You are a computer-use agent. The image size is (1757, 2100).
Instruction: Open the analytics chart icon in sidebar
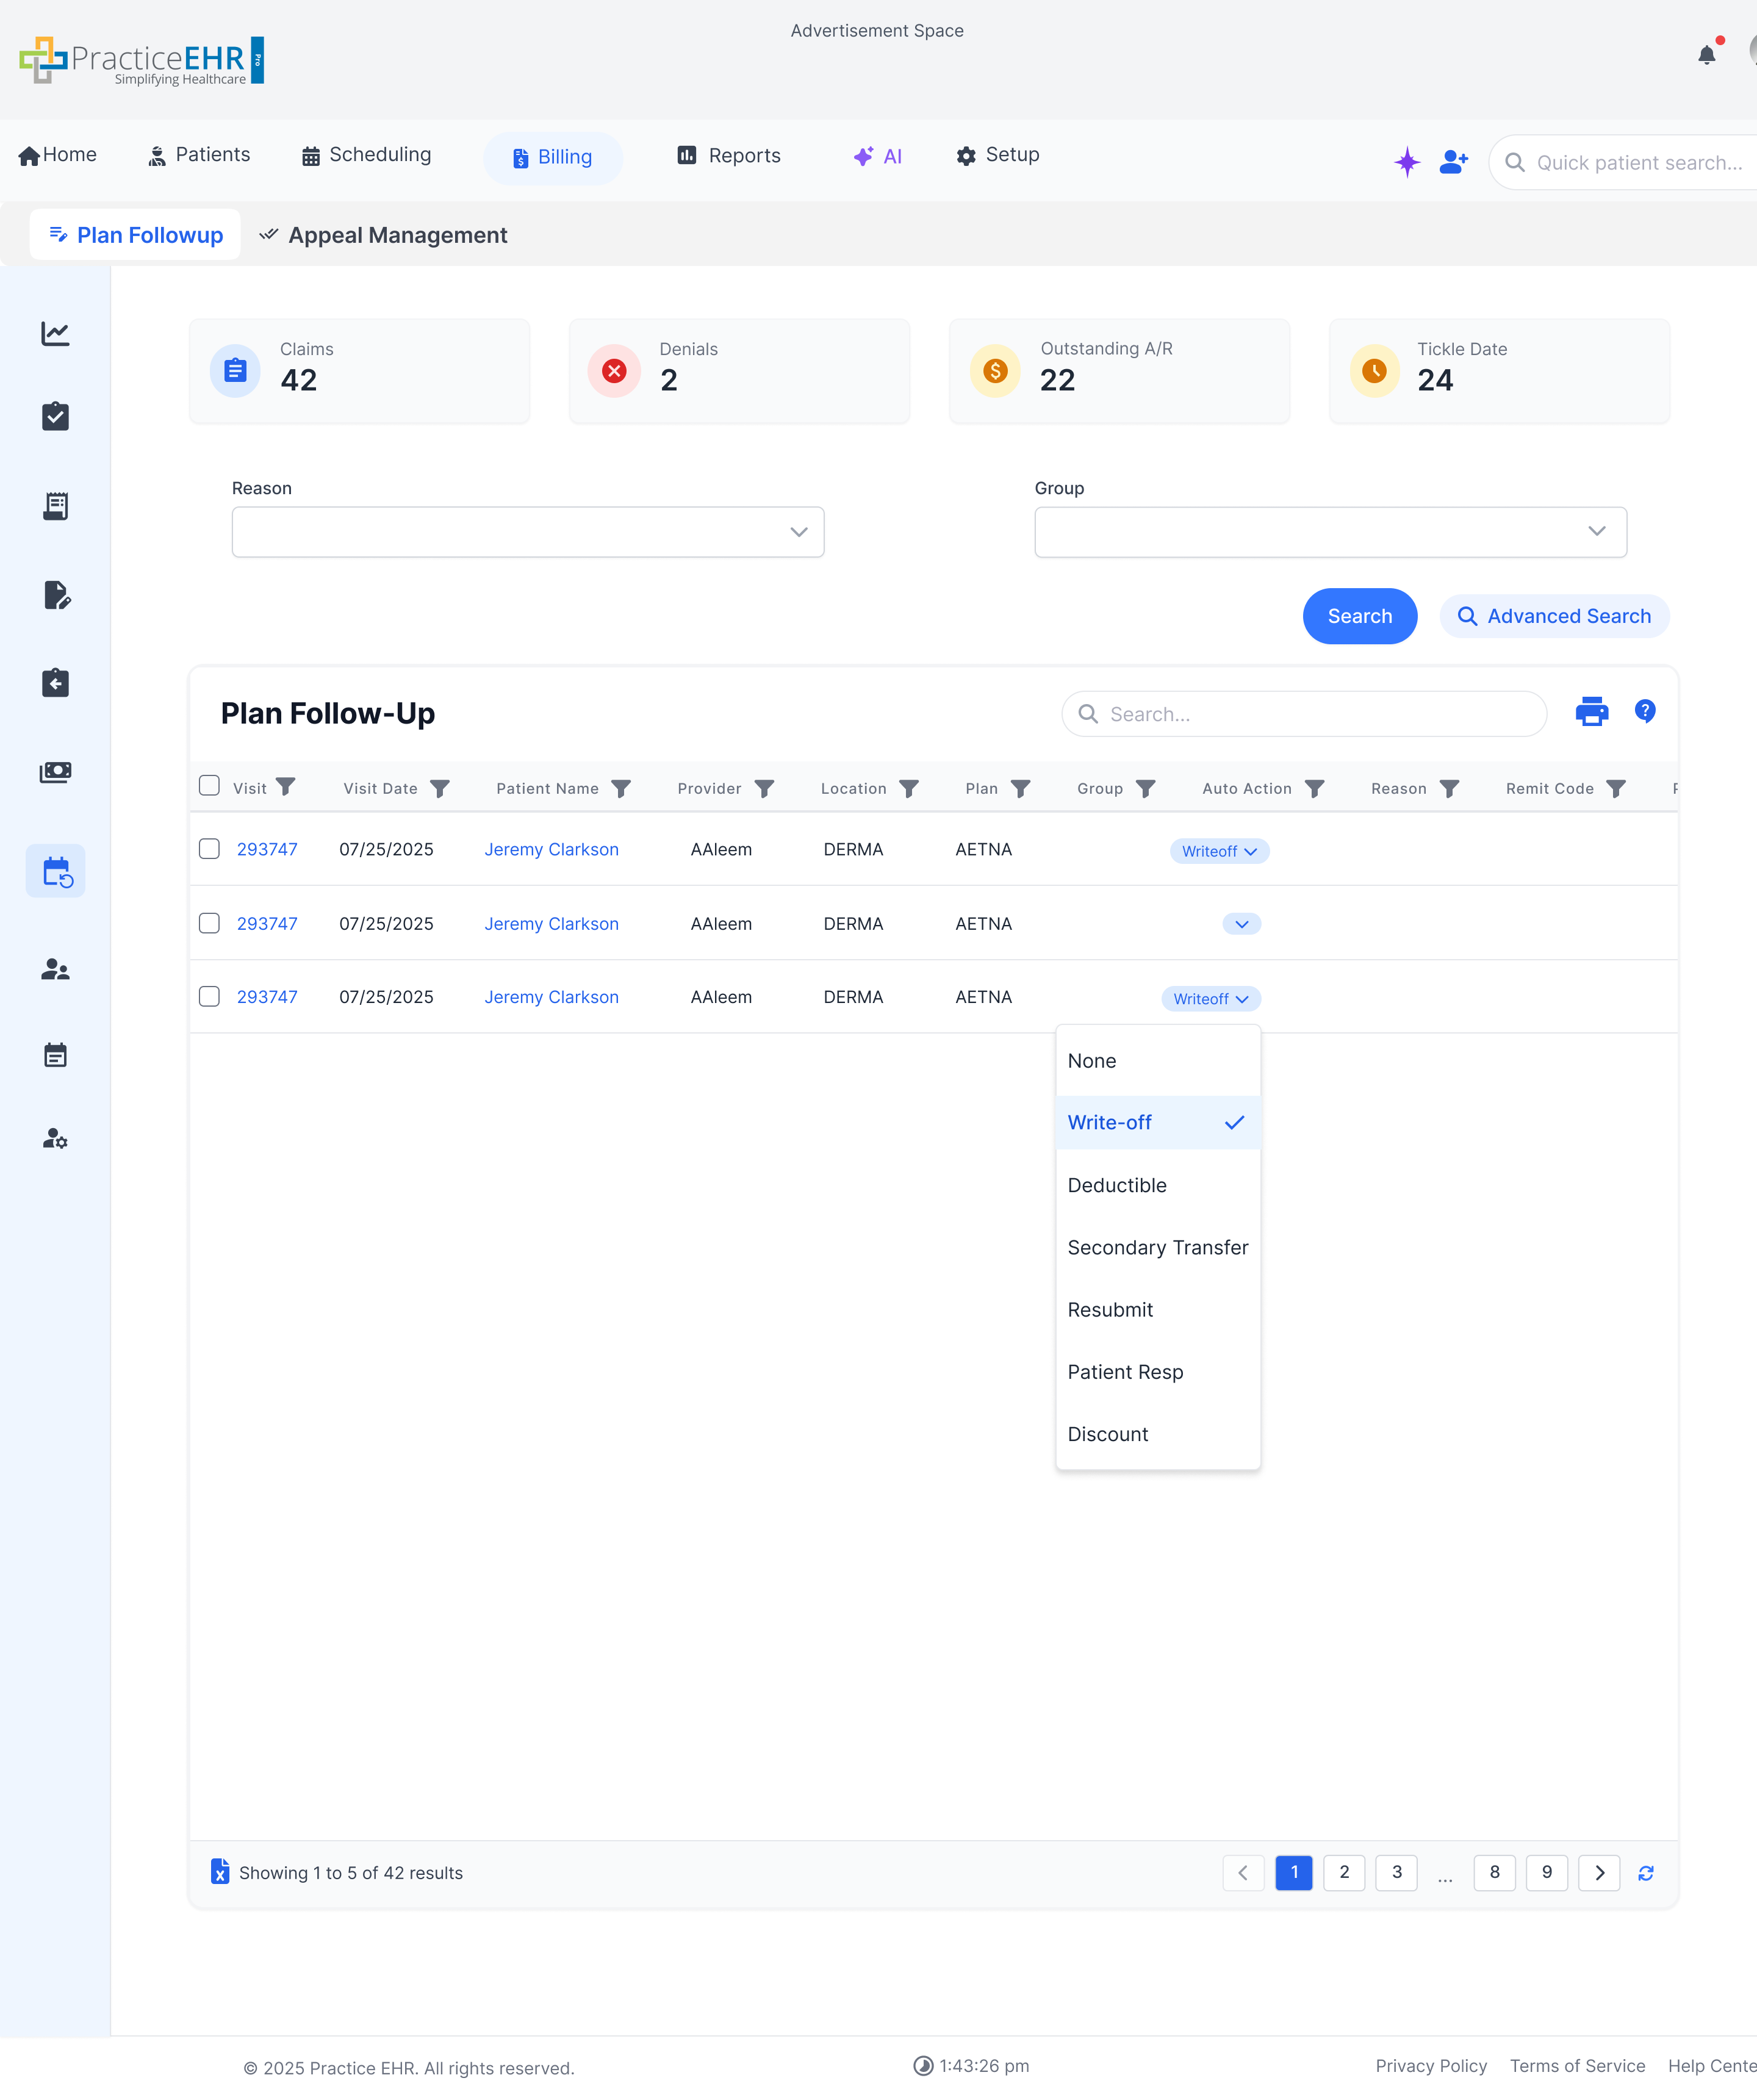(55, 334)
